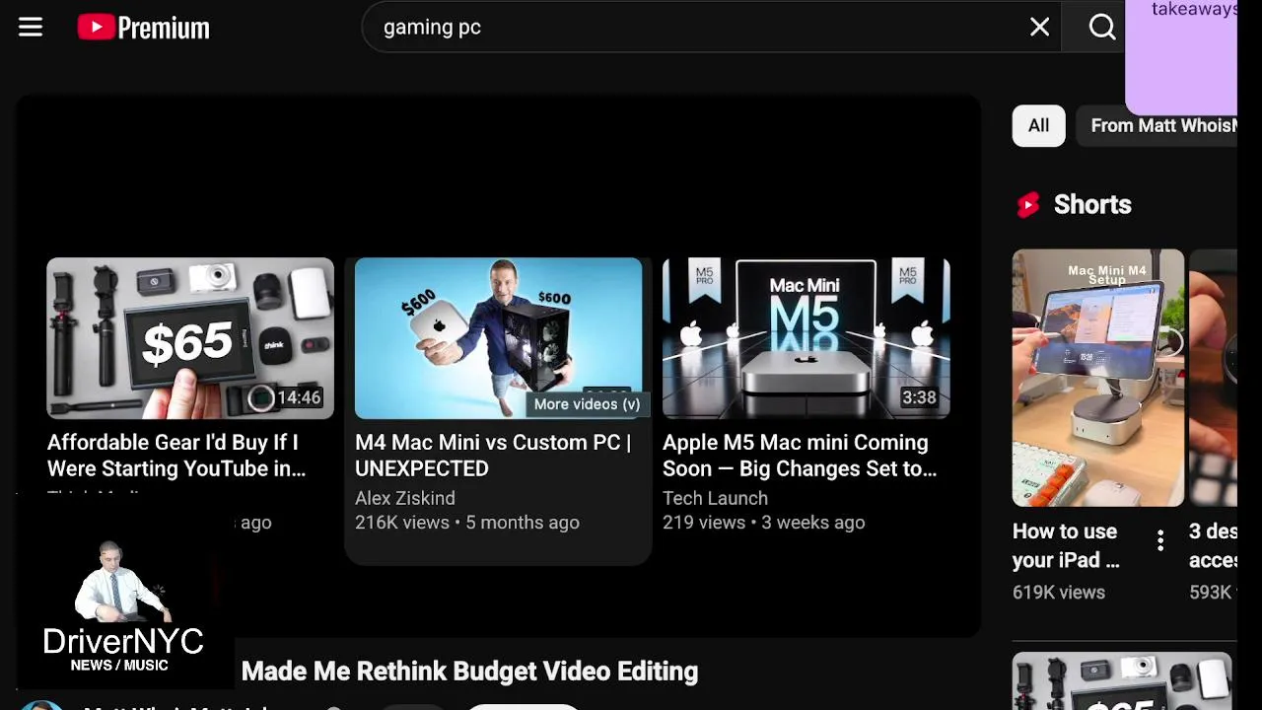Open 'Apple M5 Mac mini Coming Soon' title

[x=800, y=456]
